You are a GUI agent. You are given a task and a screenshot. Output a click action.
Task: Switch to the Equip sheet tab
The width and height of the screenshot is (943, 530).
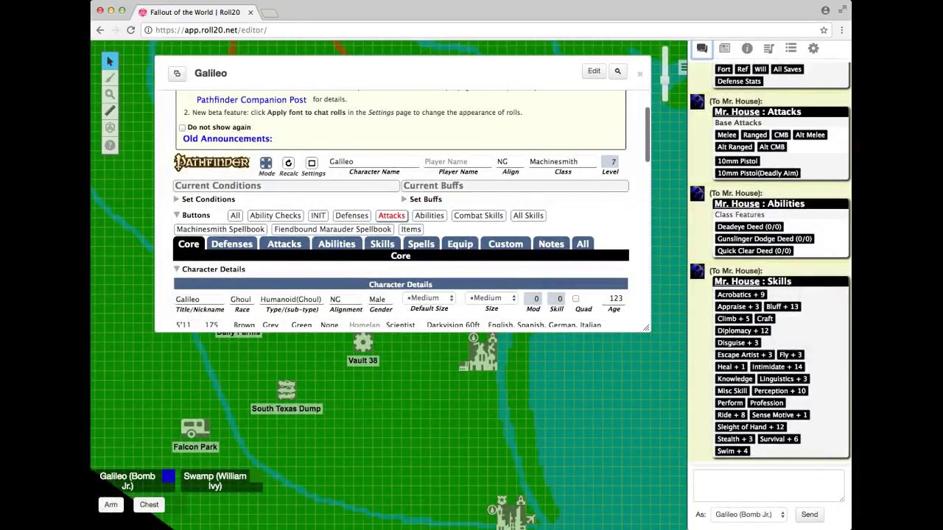pos(460,244)
